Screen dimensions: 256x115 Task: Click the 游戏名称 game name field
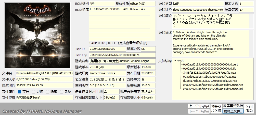[x=122, y=61]
